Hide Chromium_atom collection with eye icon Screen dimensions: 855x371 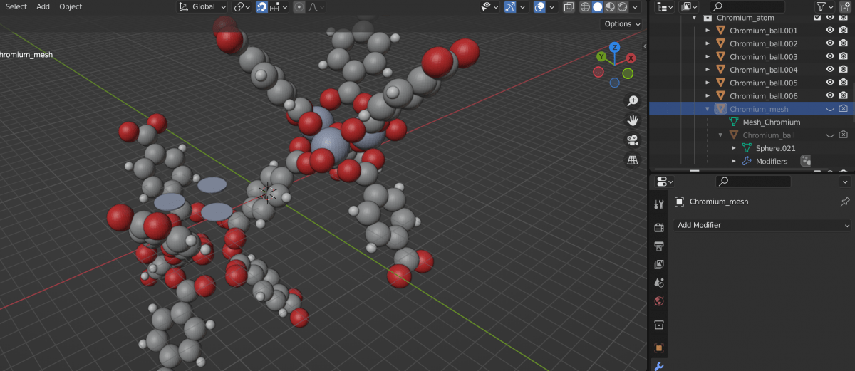pos(830,18)
